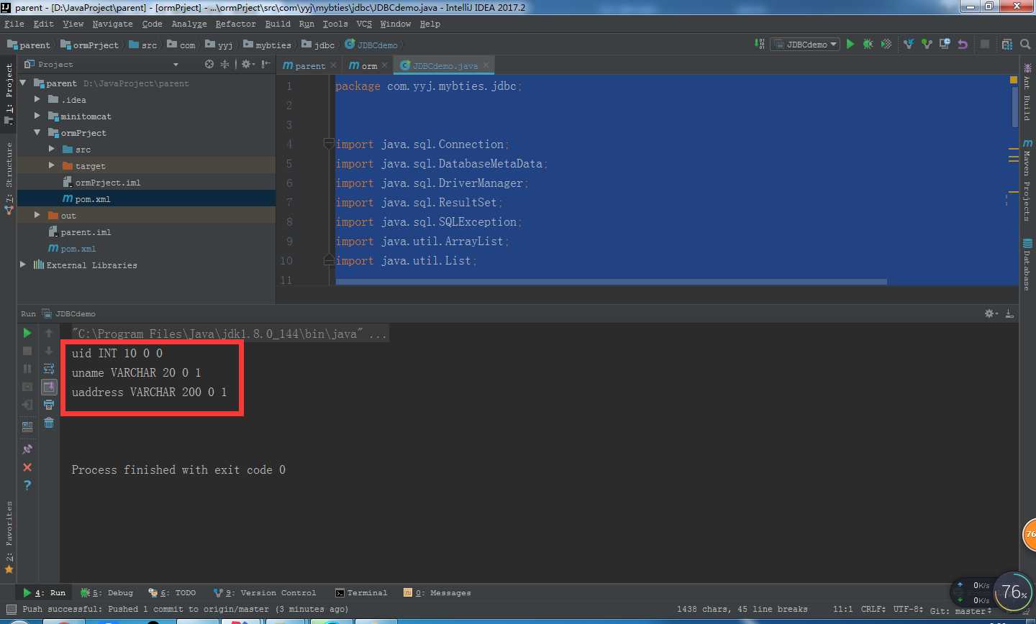The image size is (1036, 624).
Task: Open the Refactor menu
Action: pyautogui.click(x=235, y=24)
